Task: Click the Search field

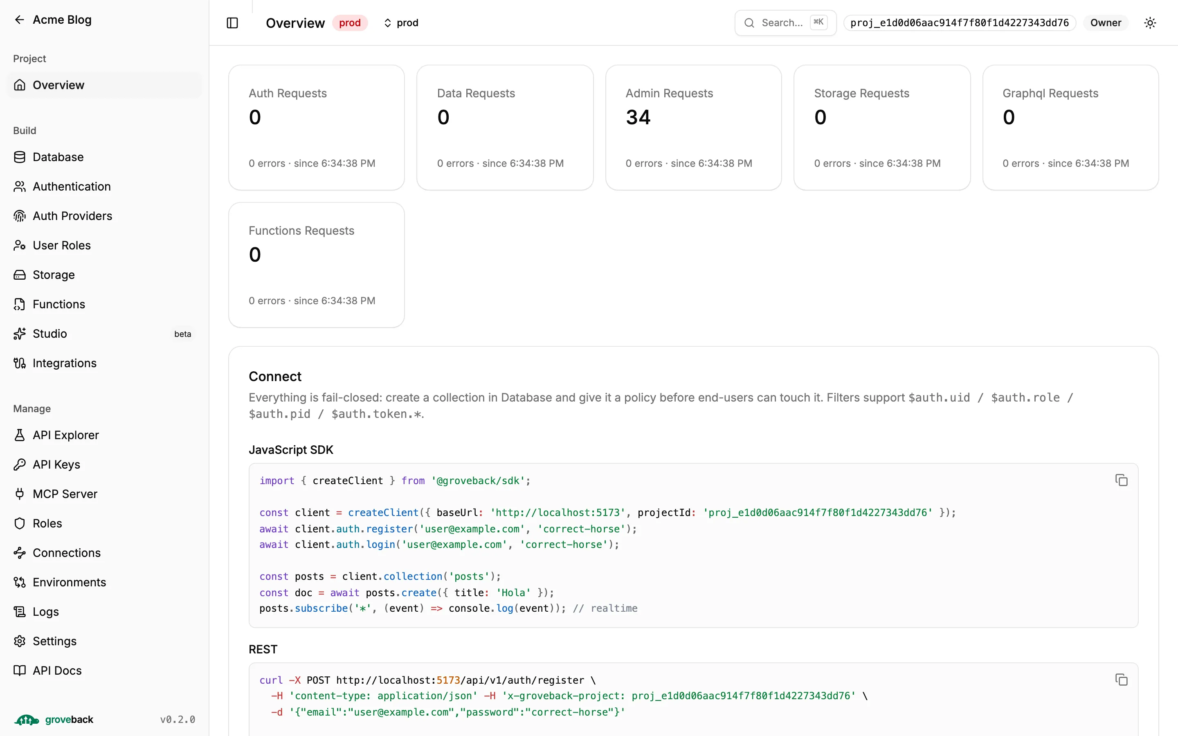Action: point(785,23)
